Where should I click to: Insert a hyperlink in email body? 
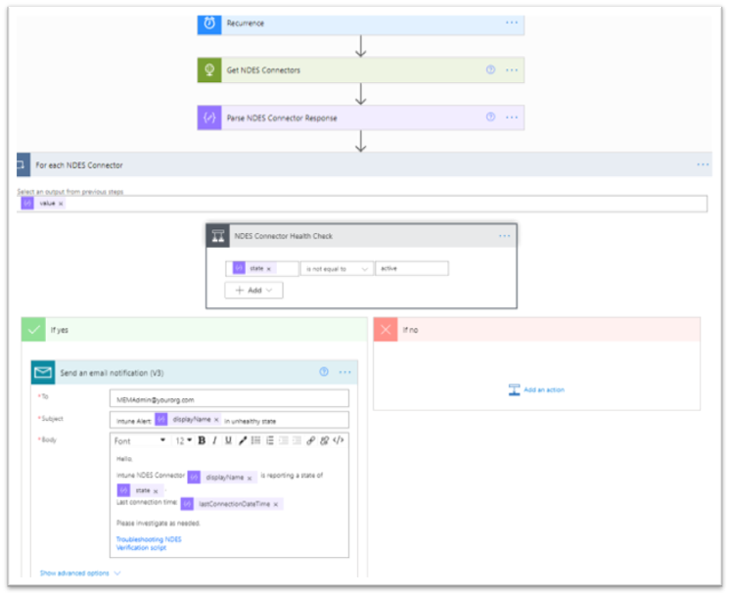click(x=310, y=440)
